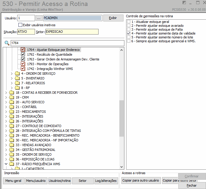Click folder icon of 5 - INVENTARIO
Viewport: 206px width, 189px height.
[x=17, y=78]
